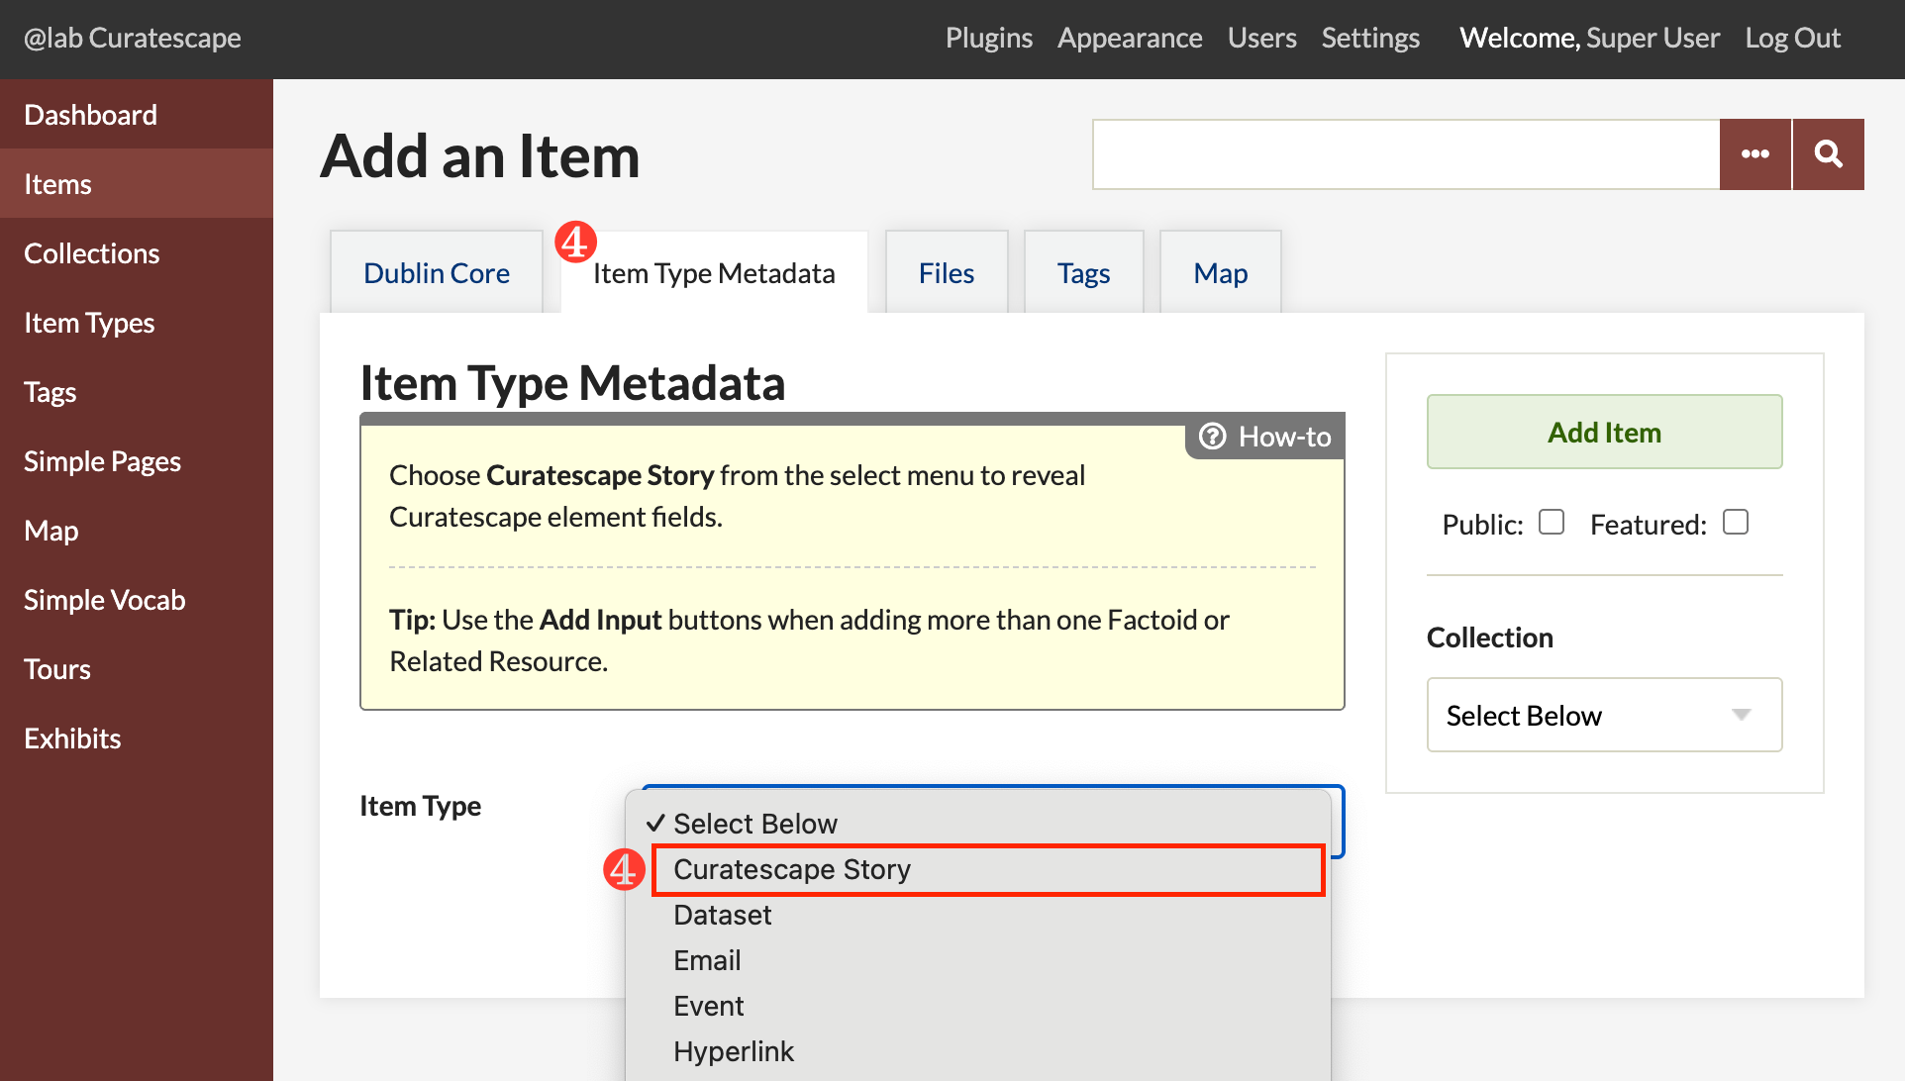This screenshot has height=1081, width=1905.
Task: Open advanced search options ellipsis button
Action: coord(1755,154)
